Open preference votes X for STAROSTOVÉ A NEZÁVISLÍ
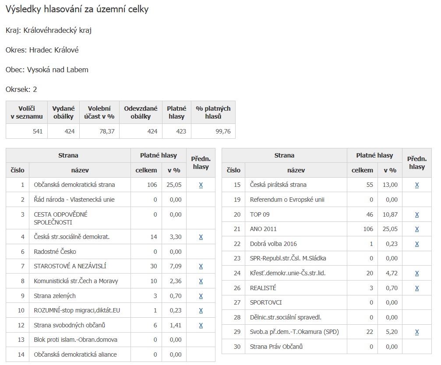 201,266
